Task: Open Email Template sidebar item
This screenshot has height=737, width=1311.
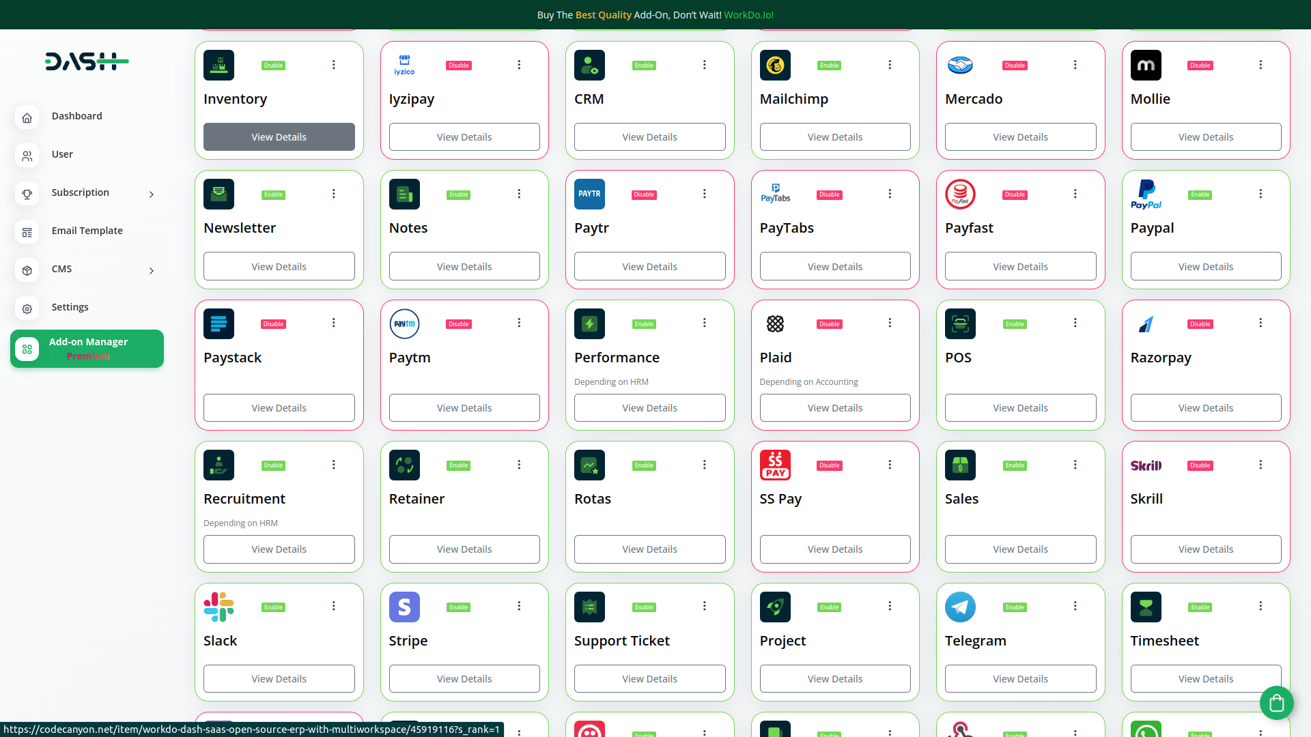Action: tap(87, 231)
